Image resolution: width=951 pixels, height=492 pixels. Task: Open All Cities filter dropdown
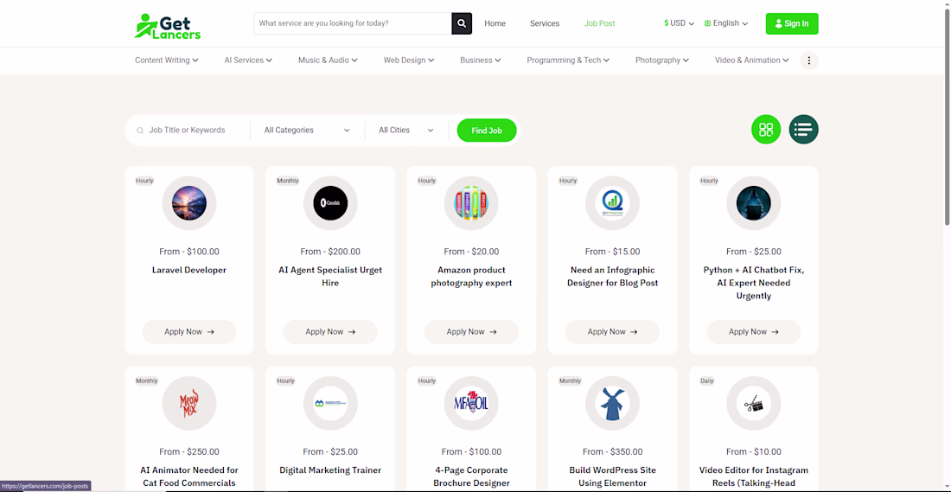pyautogui.click(x=406, y=130)
